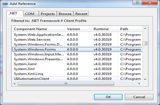Click the vertical scrollbar up arrow
This screenshot has height=105, width=160.
(145, 29)
